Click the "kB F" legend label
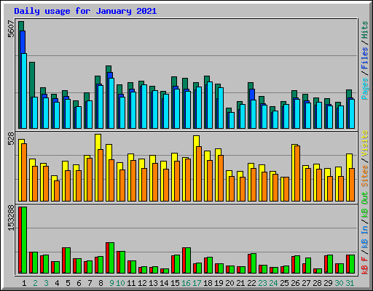This screenshot has height=291, width=373. pos(365,266)
